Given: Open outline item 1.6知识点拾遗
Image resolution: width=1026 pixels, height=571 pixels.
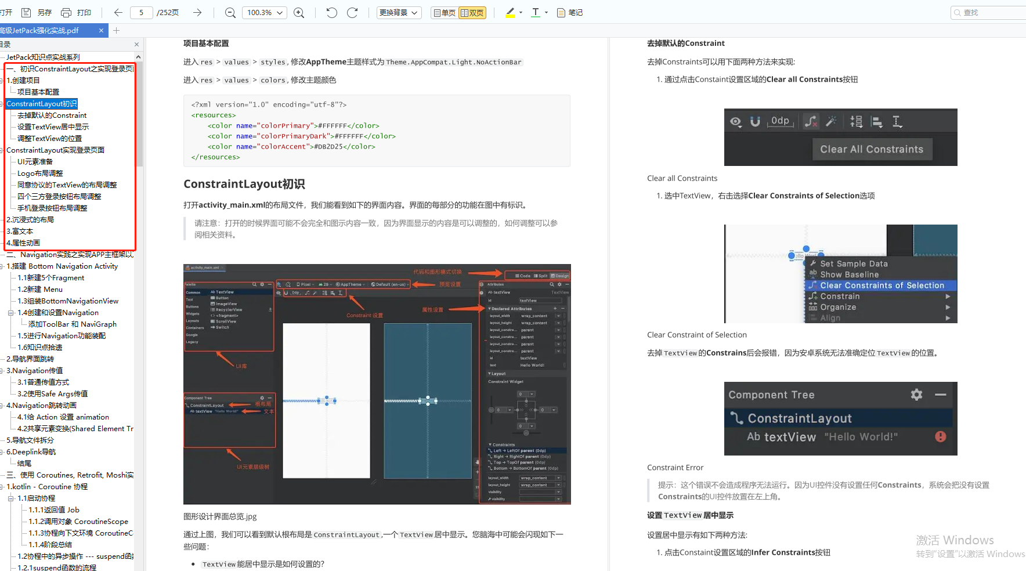Looking at the screenshot, I should (40, 347).
